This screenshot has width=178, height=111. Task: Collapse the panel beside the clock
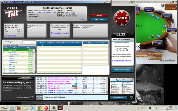pos(131,34)
